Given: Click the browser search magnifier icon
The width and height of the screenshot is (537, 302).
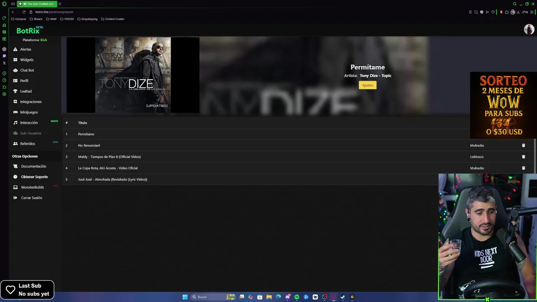Looking at the screenshot, I should click(x=515, y=4).
